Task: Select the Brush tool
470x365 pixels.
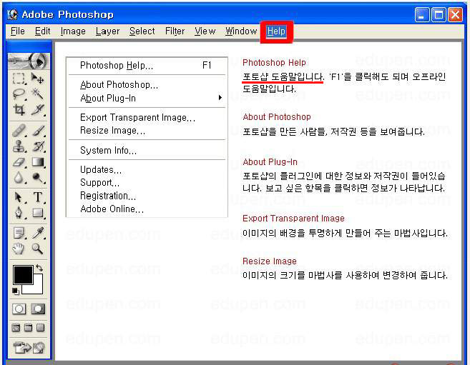Action: pyautogui.click(x=38, y=131)
